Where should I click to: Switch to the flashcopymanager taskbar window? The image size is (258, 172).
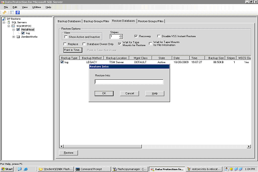point(130,169)
